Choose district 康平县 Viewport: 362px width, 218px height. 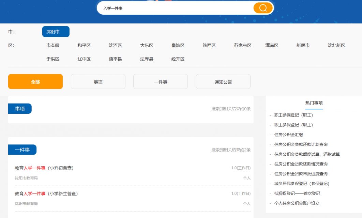point(115,59)
